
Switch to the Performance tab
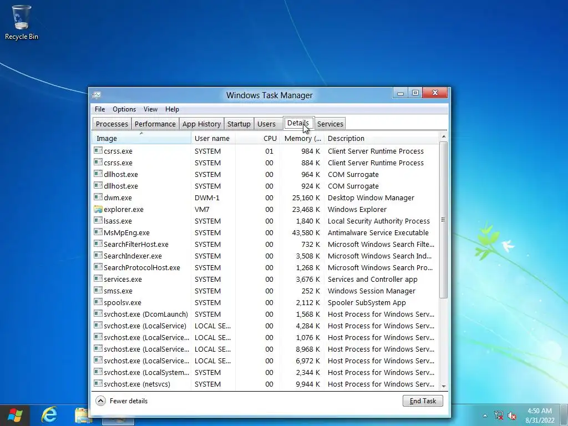tap(155, 124)
